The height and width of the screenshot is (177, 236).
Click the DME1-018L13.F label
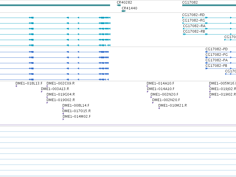point(29,83)
